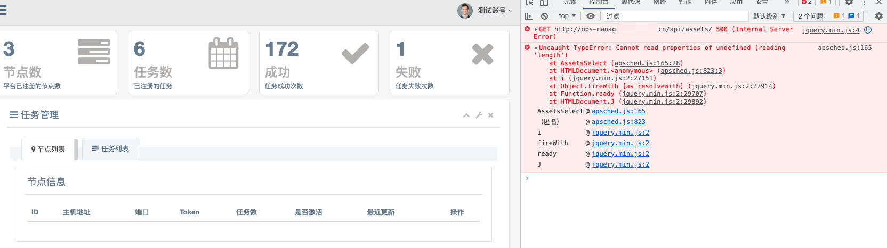
Task: Open the DevTools 元素 tab
Action: coord(570,2)
